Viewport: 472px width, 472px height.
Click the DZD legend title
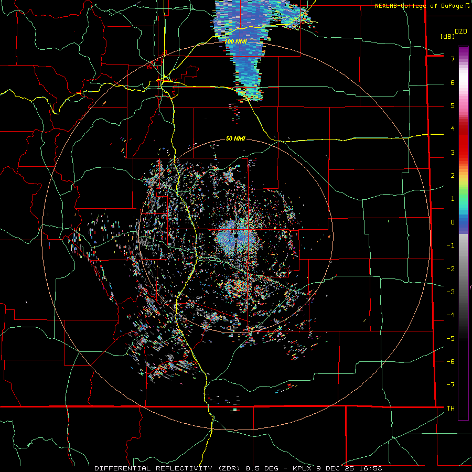pos(461,31)
